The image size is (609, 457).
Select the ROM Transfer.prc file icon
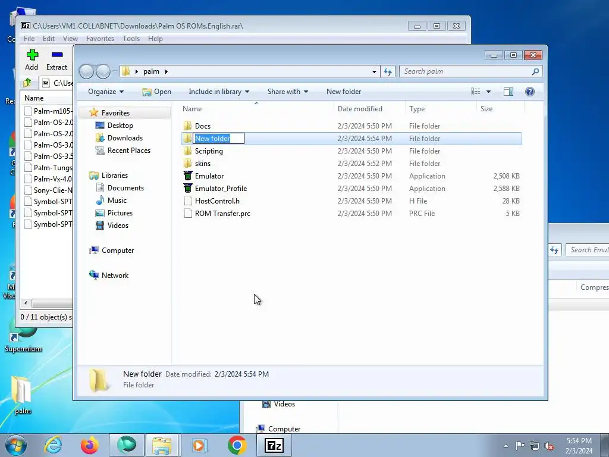pos(187,214)
